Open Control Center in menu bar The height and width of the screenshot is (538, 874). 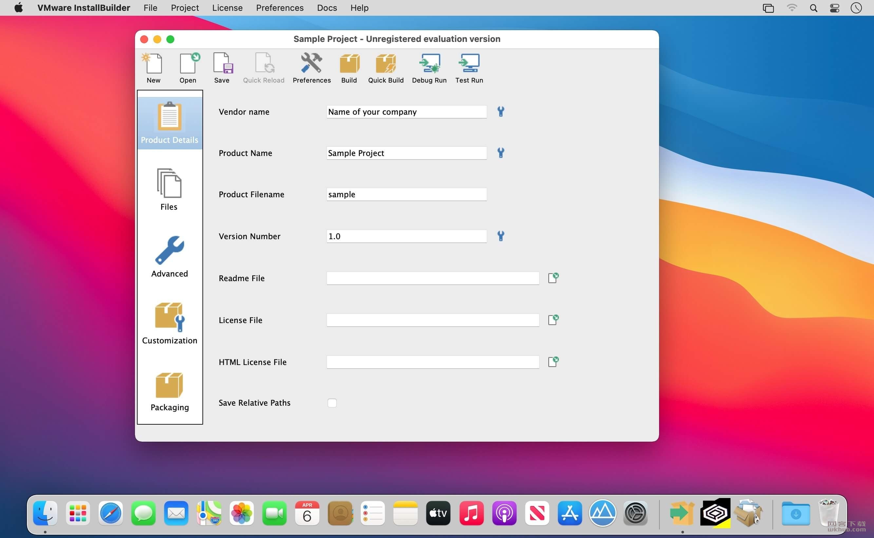(x=834, y=8)
